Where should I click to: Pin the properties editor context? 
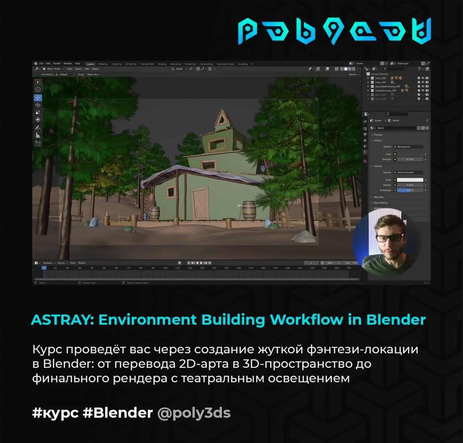pos(427,120)
